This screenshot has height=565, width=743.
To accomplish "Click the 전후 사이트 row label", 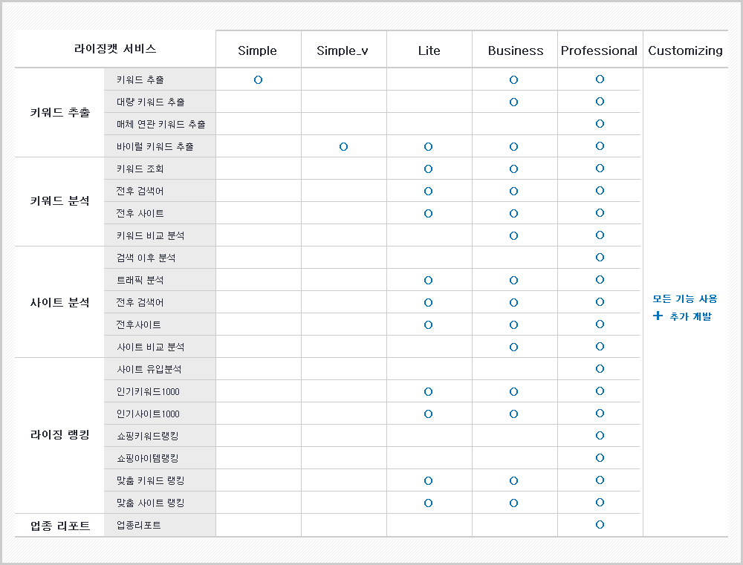I will [140, 213].
